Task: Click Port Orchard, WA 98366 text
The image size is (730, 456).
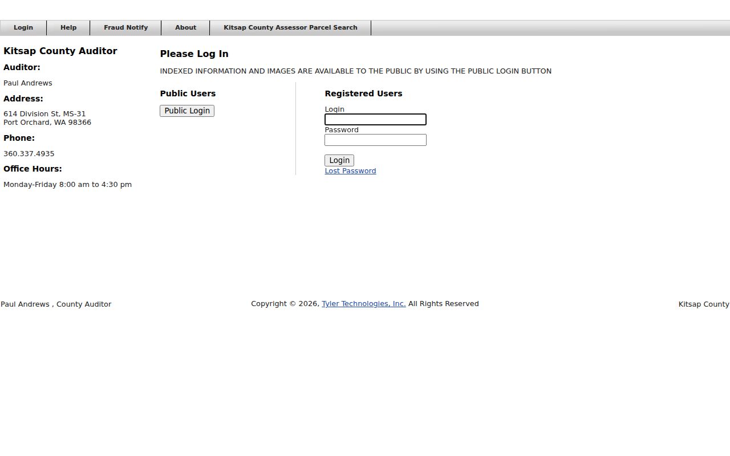Action: tap(47, 123)
